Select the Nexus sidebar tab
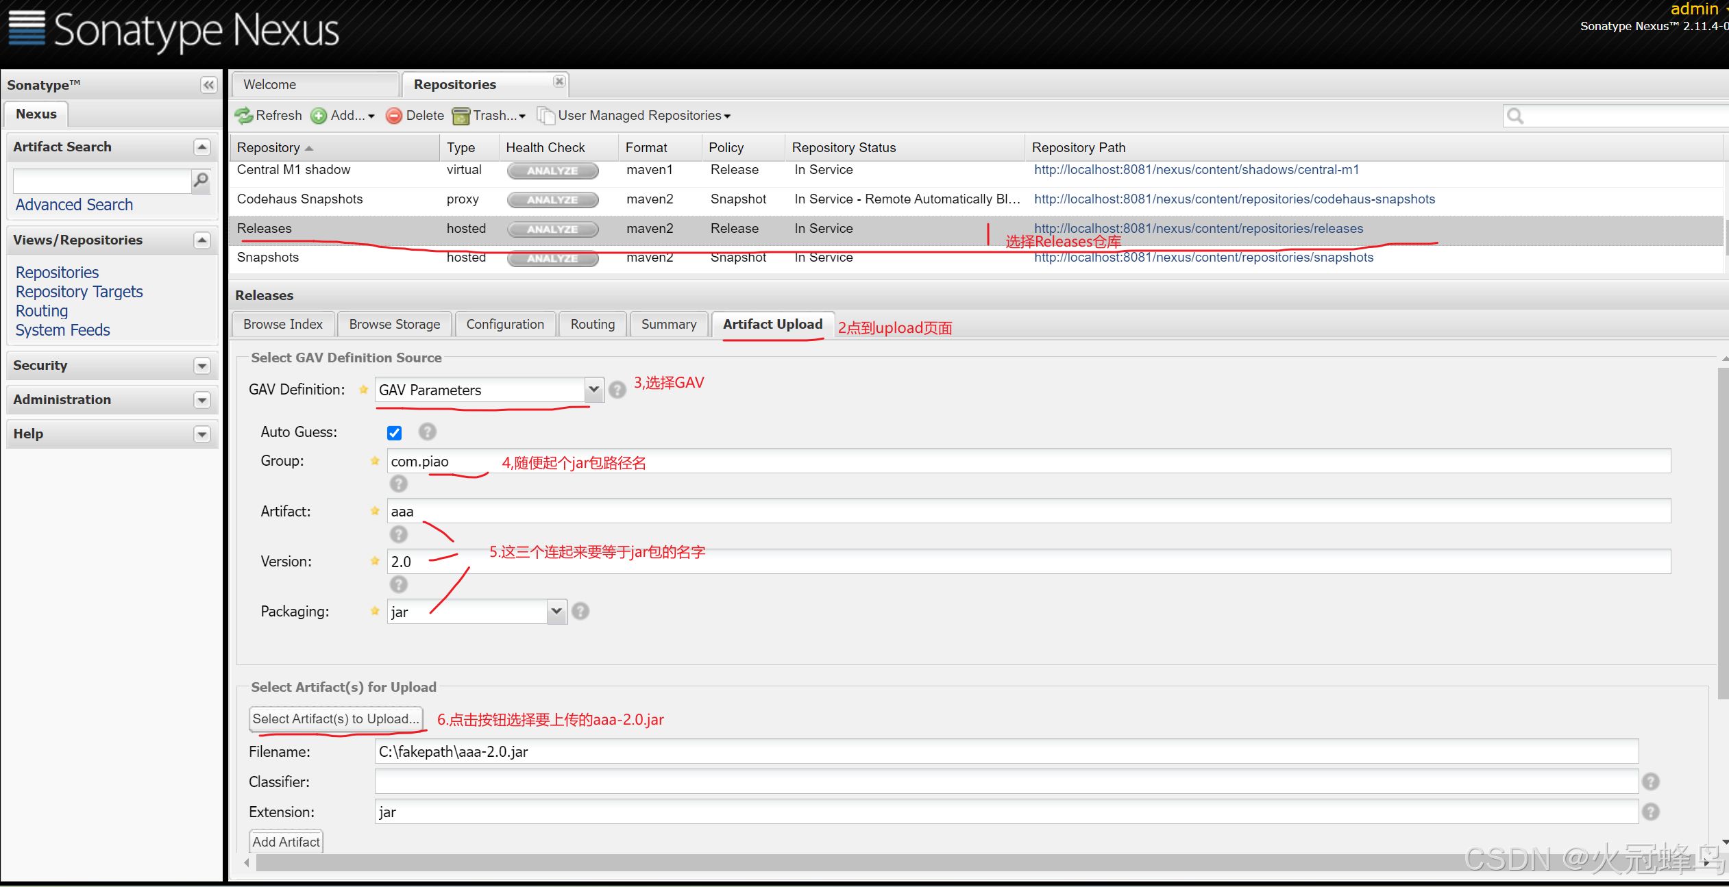1729x887 pixels. [36, 114]
